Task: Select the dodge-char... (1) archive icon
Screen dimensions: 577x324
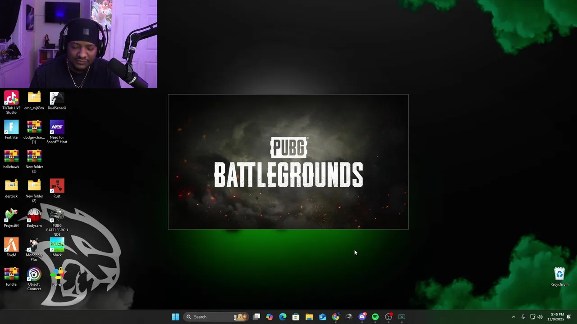Action: [x=34, y=132]
